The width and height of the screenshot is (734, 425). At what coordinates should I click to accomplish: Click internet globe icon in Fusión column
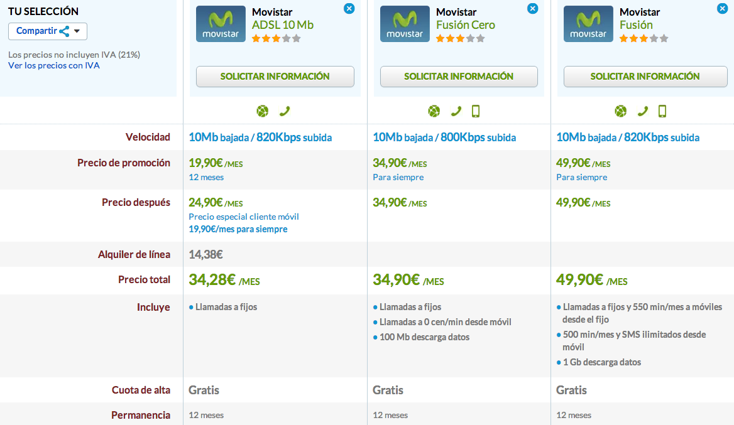[621, 111]
